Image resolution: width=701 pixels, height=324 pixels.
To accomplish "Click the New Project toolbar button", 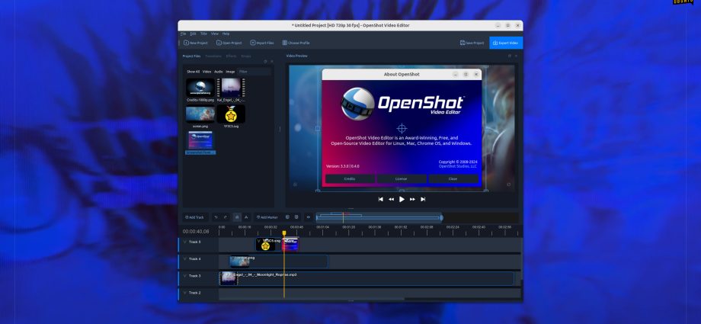I will click(x=196, y=43).
